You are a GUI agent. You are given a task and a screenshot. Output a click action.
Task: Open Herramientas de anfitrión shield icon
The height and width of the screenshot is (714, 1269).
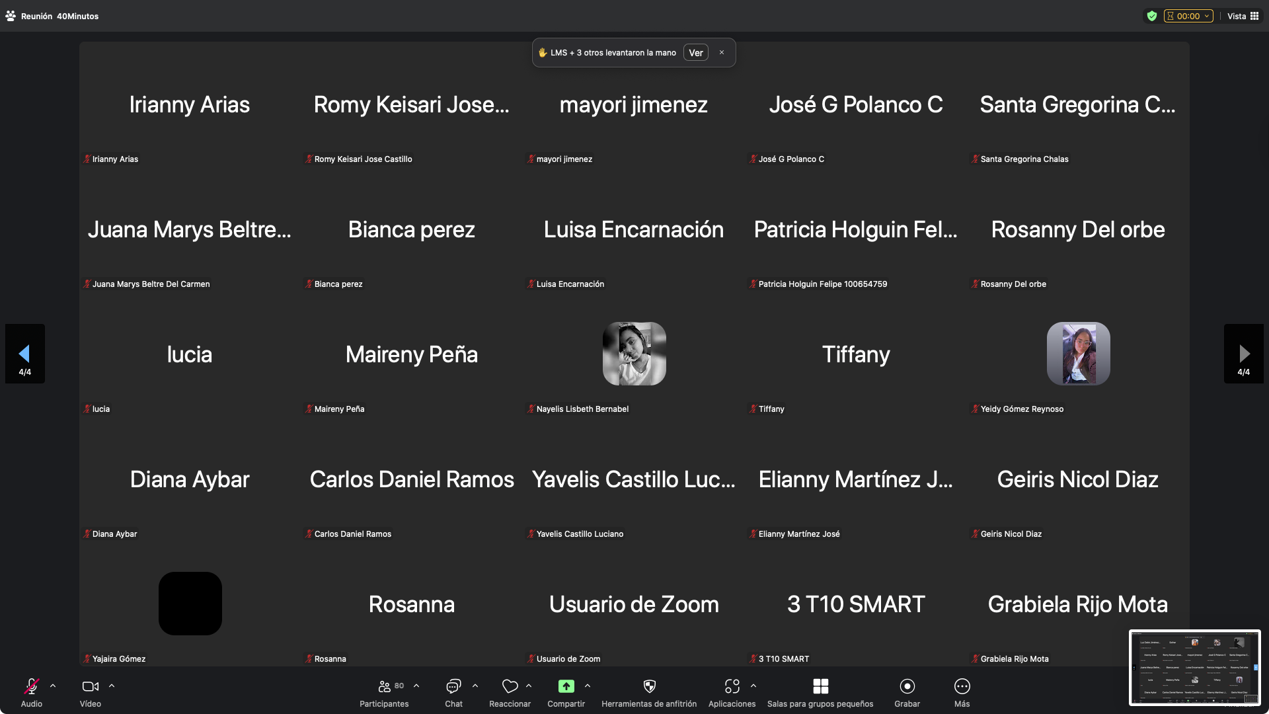pos(649,686)
